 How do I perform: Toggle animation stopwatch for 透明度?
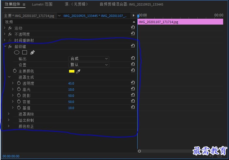(x=19, y=83)
